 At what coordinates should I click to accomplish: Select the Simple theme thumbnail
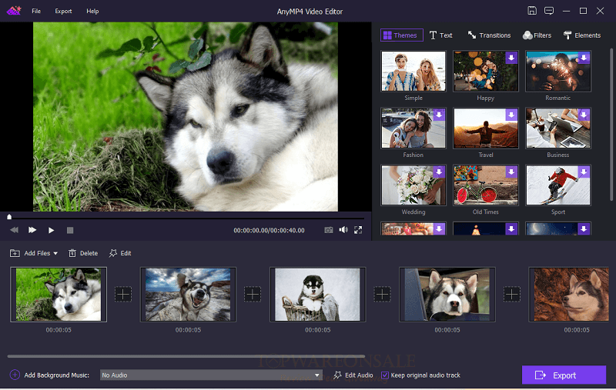(x=413, y=71)
